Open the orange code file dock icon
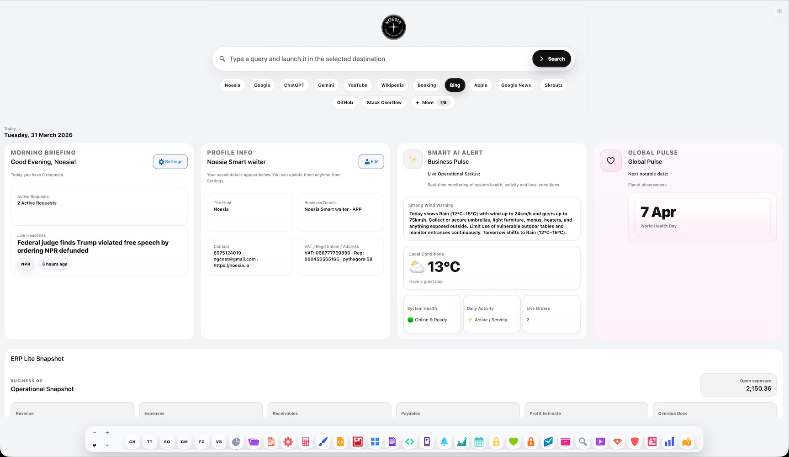 (x=340, y=442)
